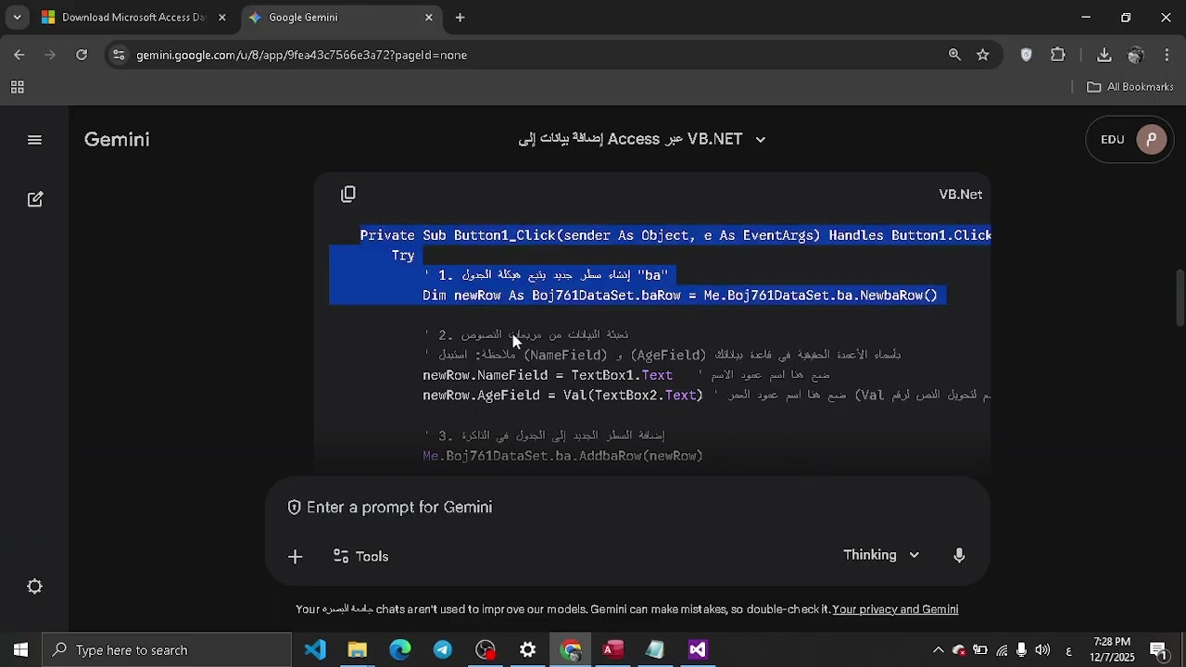Open Telegram from taskbar
Image resolution: width=1186 pixels, height=667 pixels.
pyautogui.click(x=443, y=650)
